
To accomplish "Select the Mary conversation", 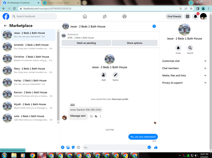I will coord(28,71).
